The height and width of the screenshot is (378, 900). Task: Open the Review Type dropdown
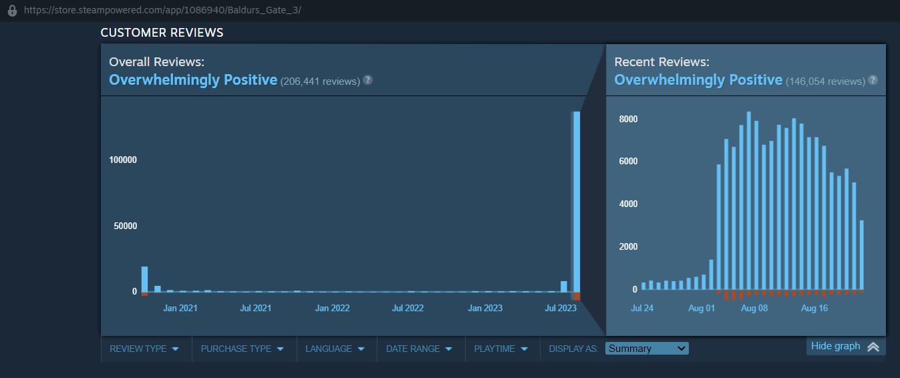(x=145, y=349)
